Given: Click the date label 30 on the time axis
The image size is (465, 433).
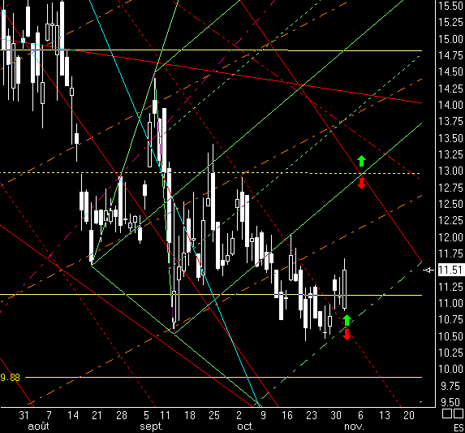Looking at the screenshot, I should (x=336, y=415).
